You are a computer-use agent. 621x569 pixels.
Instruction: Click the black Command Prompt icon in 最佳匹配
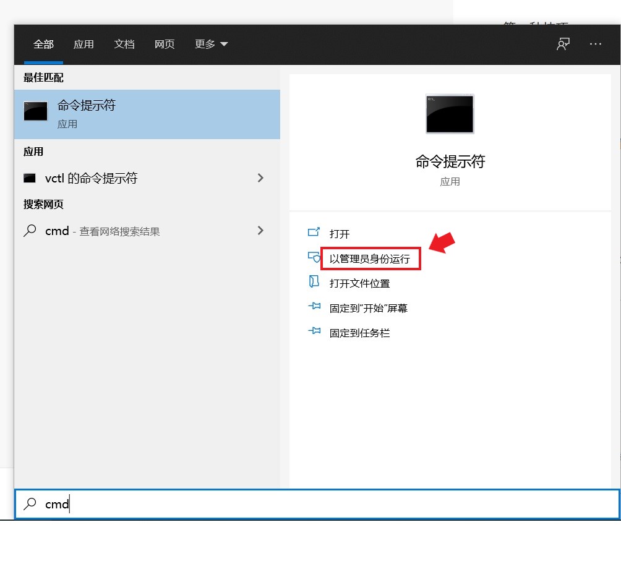pos(35,111)
